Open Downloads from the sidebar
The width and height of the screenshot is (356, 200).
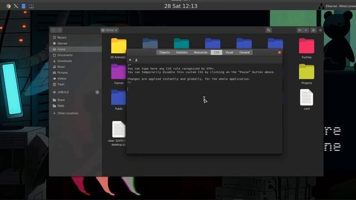point(76,61)
